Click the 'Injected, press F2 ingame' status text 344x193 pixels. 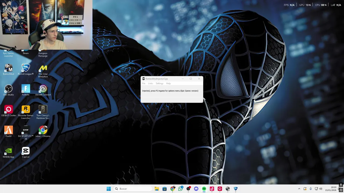[x=170, y=91]
